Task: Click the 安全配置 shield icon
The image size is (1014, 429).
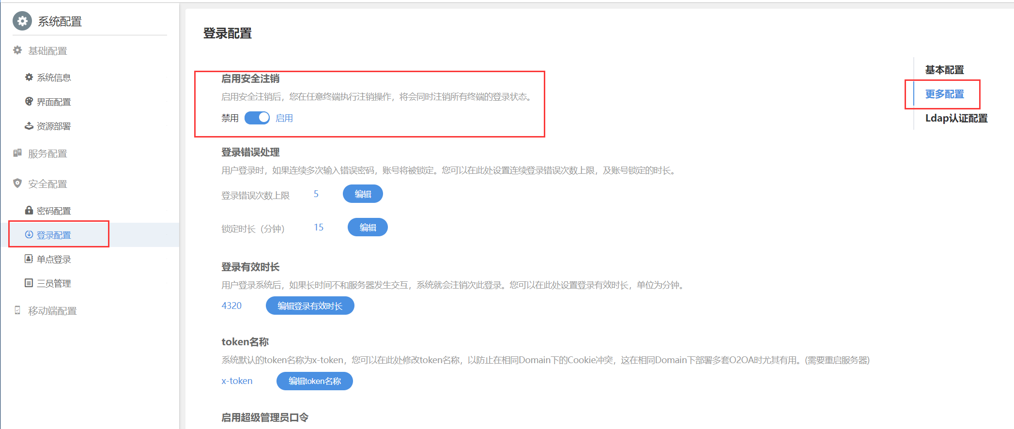Action: click(17, 184)
